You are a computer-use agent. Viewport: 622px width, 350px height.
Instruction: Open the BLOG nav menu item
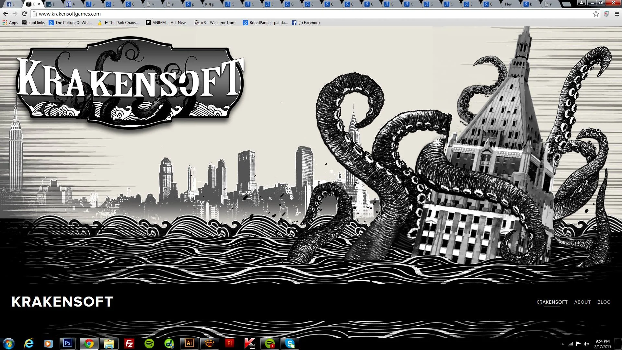point(604,302)
